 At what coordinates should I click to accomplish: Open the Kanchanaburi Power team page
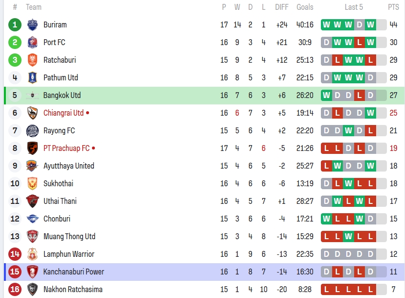[x=73, y=272]
